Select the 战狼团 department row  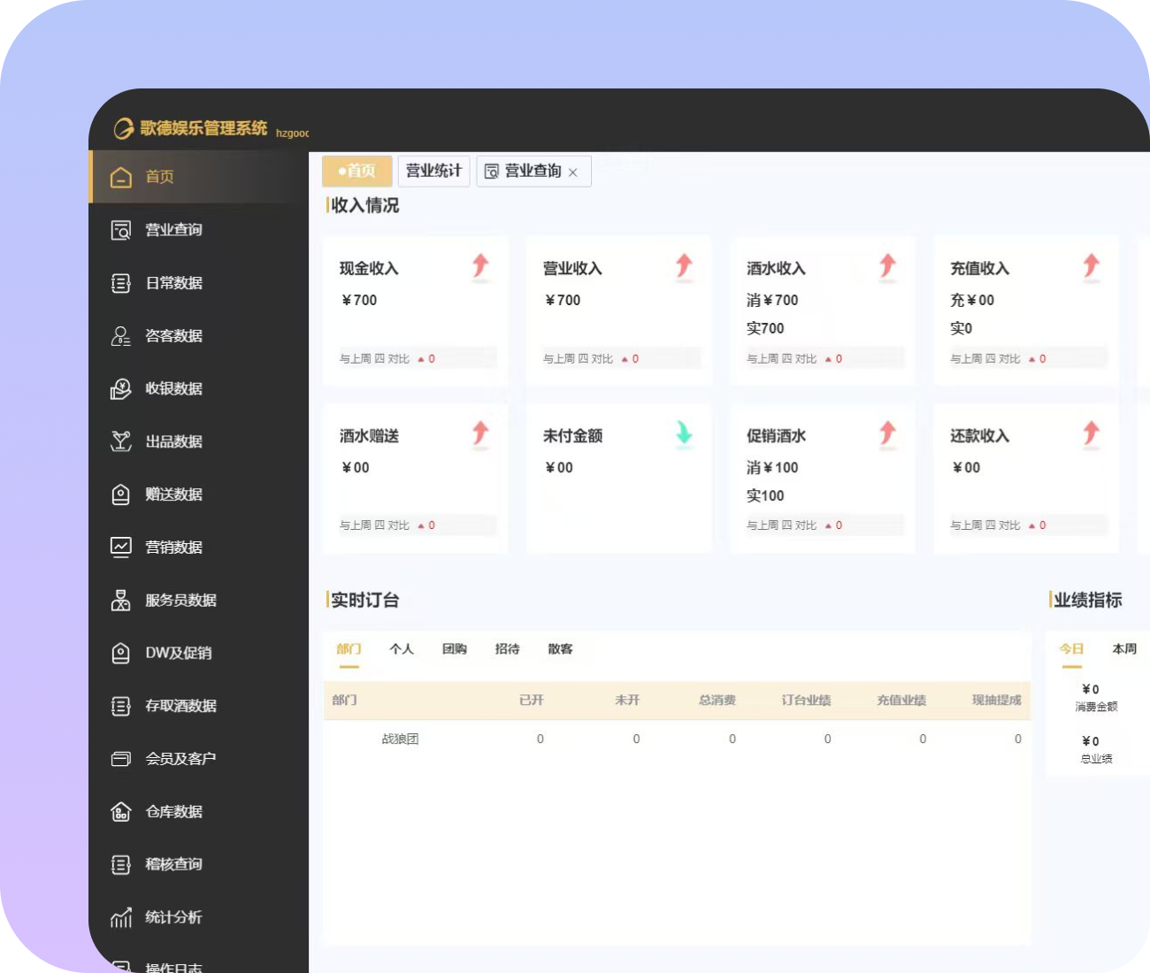400,739
